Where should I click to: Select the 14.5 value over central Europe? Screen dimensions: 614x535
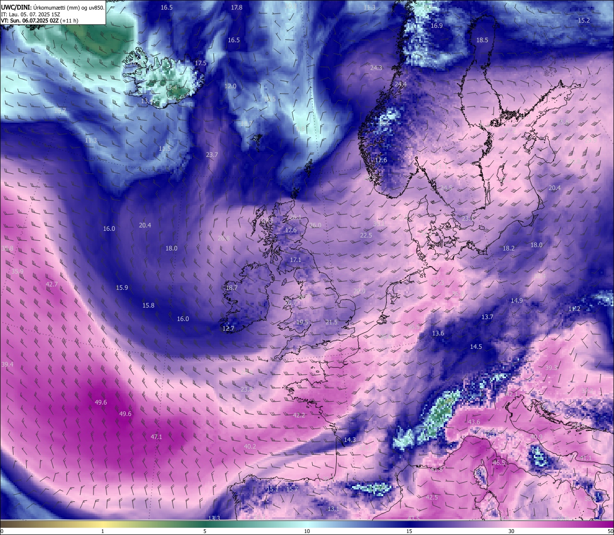(x=476, y=347)
